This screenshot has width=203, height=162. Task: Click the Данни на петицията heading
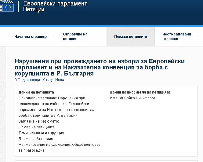click(36, 92)
